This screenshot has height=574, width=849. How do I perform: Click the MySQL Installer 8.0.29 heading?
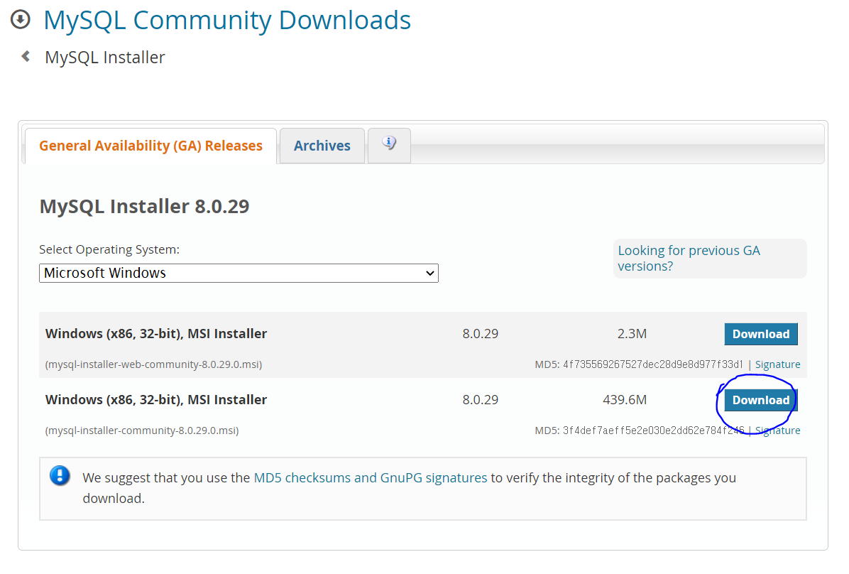coord(145,206)
